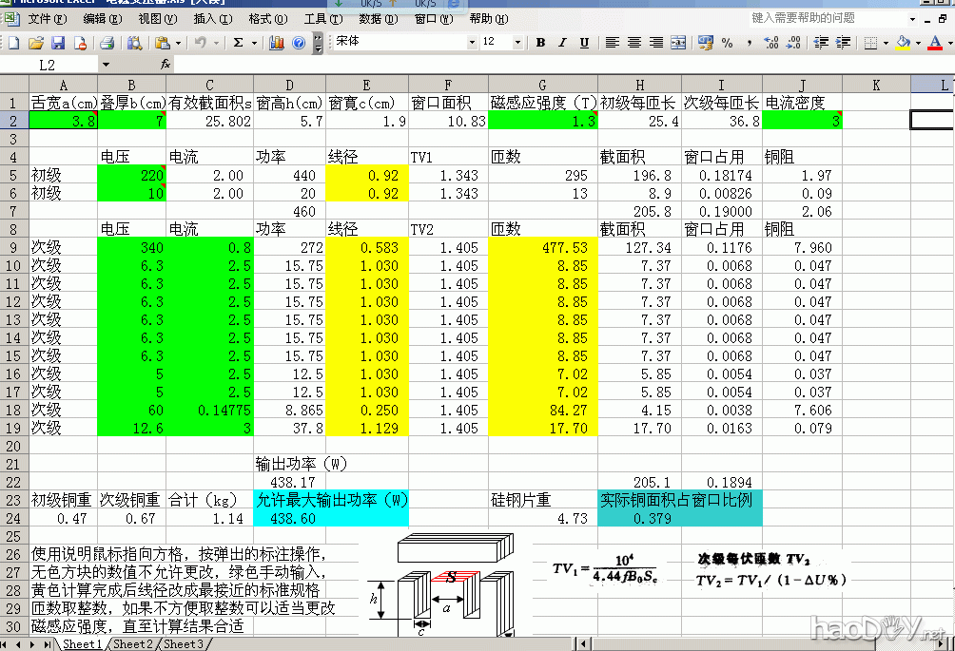
Task: Click the AutoSum sigma icon
Action: 239,43
